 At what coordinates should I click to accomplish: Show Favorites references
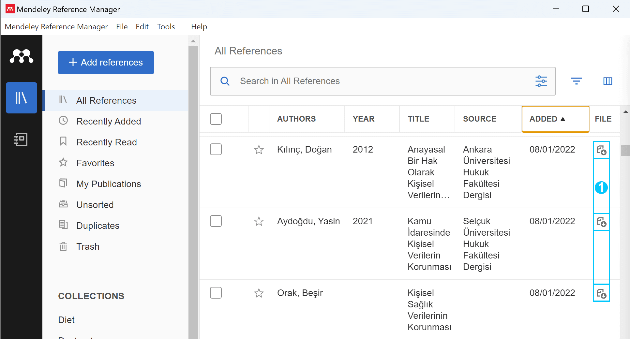[x=115, y=163]
